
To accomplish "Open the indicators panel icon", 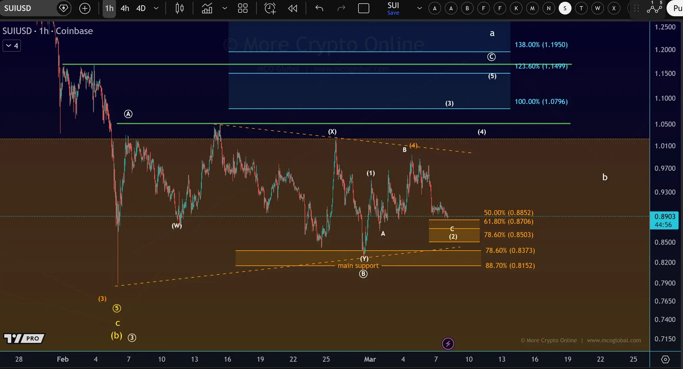I will coord(207,8).
